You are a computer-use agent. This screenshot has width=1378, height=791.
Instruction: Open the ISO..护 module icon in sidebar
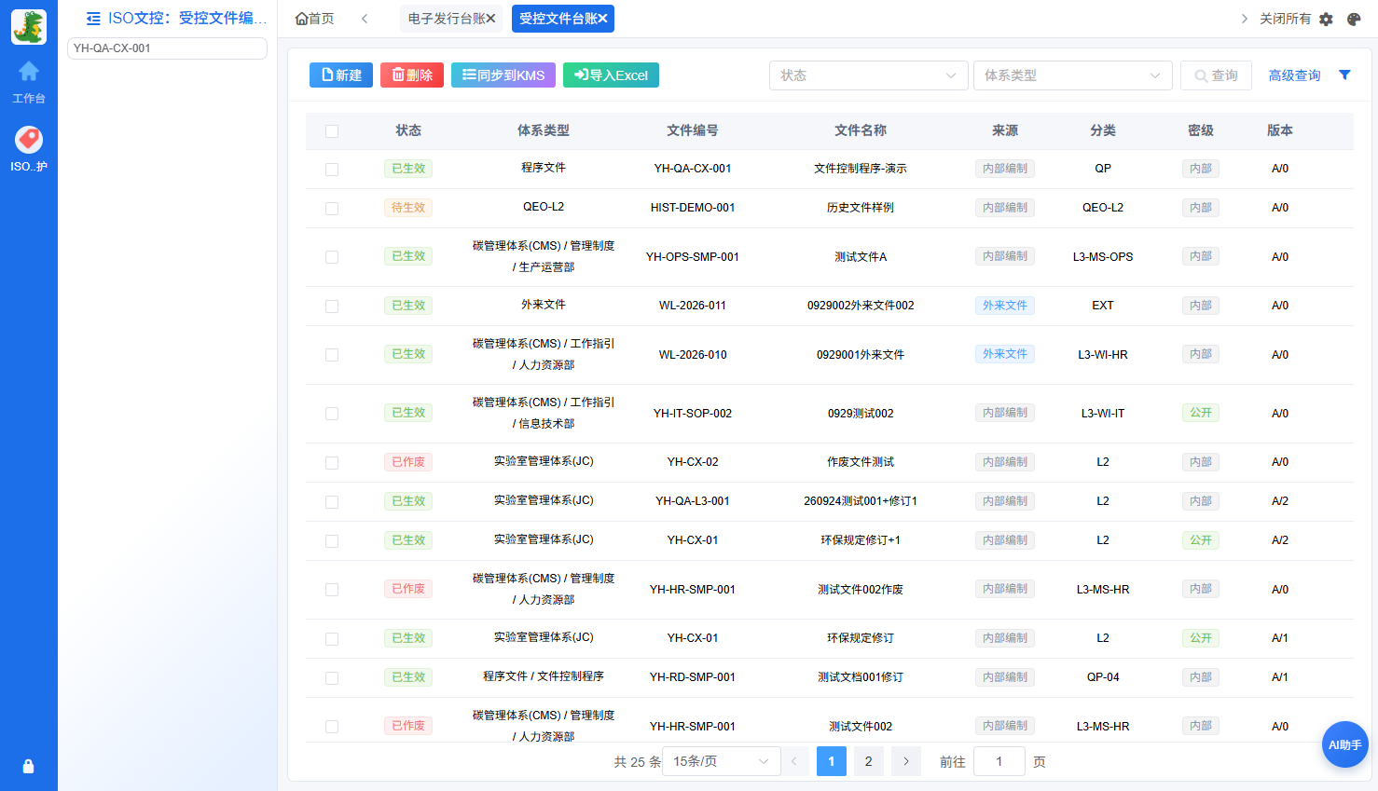[x=29, y=140]
